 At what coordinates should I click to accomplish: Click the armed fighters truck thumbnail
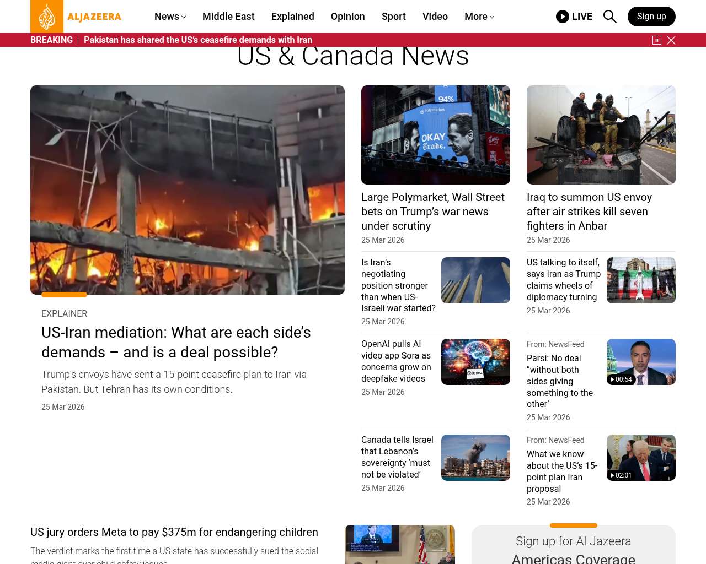(601, 135)
